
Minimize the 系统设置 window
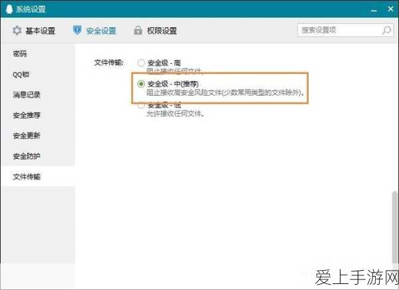tap(374, 10)
